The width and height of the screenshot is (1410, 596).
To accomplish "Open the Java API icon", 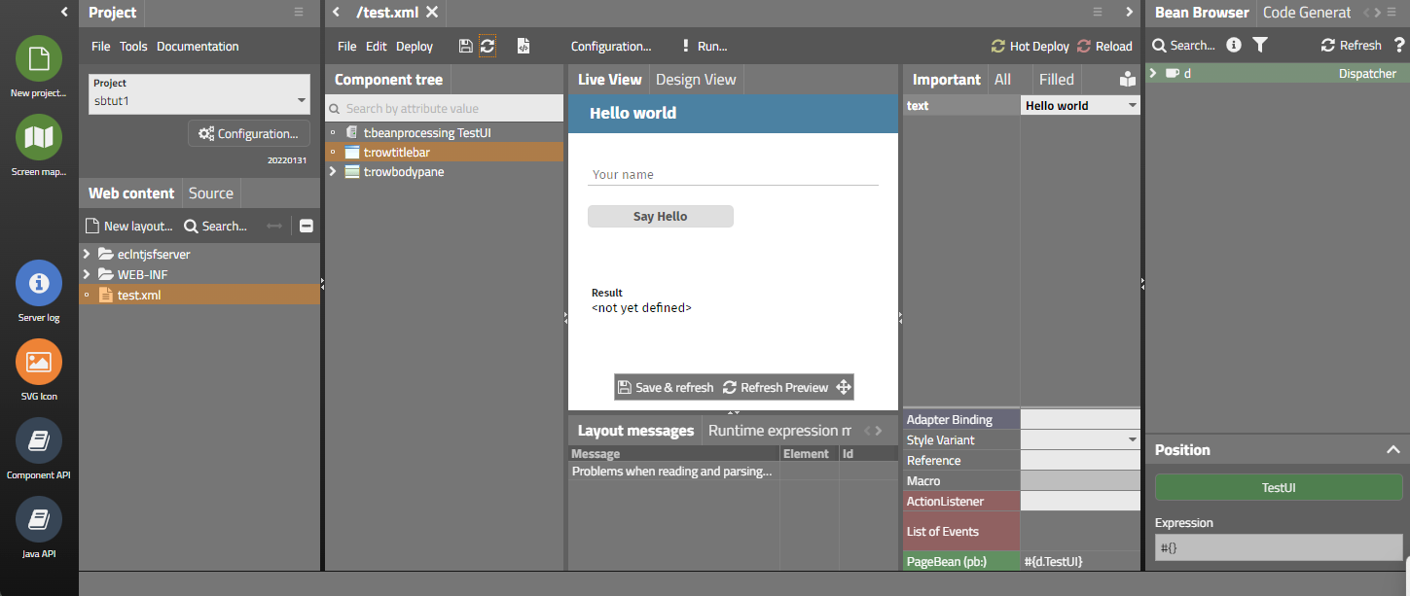I will coord(39,519).
